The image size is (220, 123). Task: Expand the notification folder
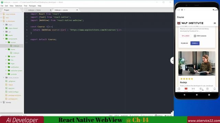(x=6, y=67)
